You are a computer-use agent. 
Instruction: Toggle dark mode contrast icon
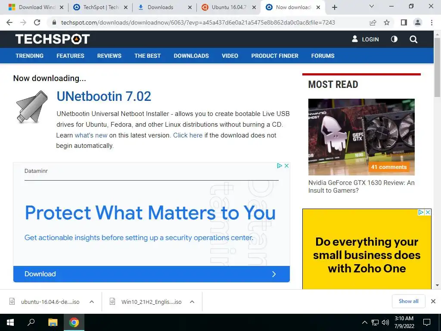pos(394,39)
